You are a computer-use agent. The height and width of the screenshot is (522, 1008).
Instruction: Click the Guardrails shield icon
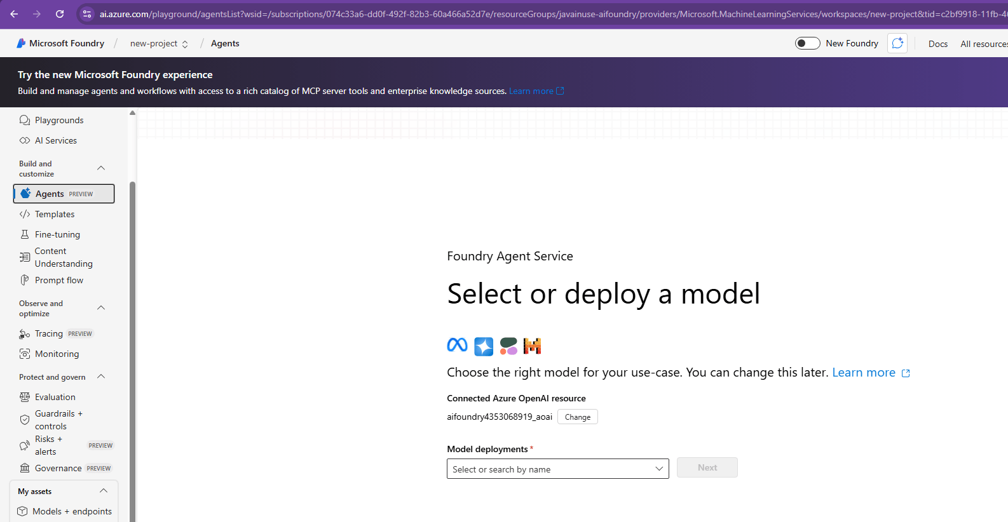point(25,420)
